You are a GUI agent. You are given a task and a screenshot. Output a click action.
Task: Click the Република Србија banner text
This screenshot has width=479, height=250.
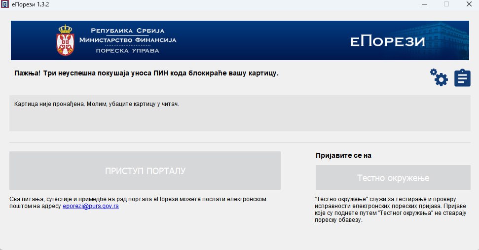click(x=127, y=31)
